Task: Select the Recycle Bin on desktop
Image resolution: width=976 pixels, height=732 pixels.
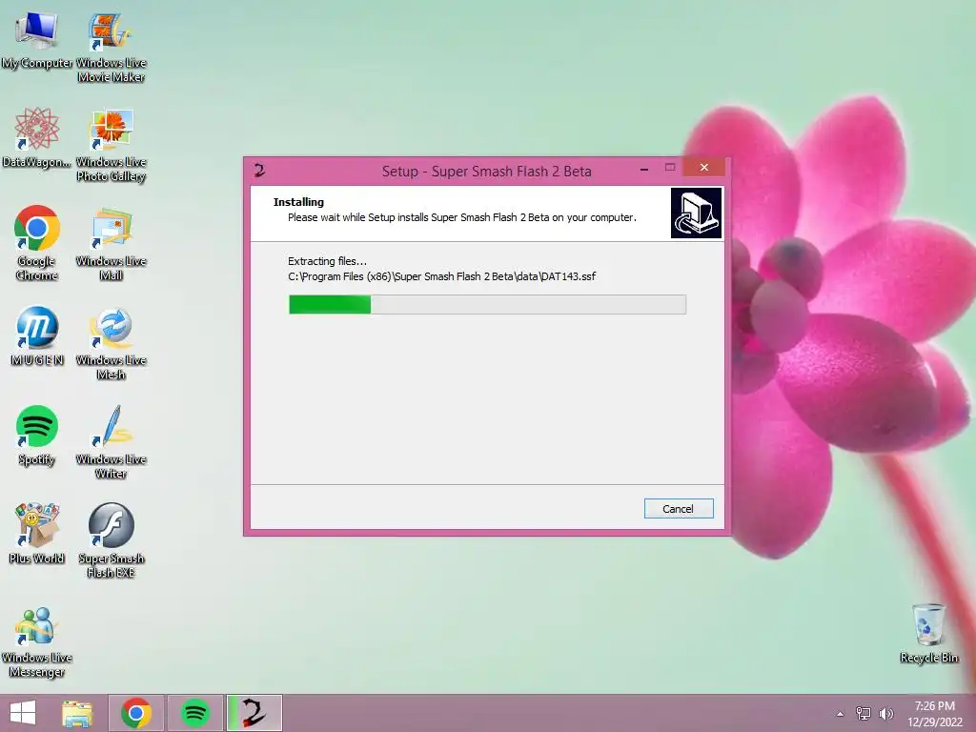Action: 928,634
